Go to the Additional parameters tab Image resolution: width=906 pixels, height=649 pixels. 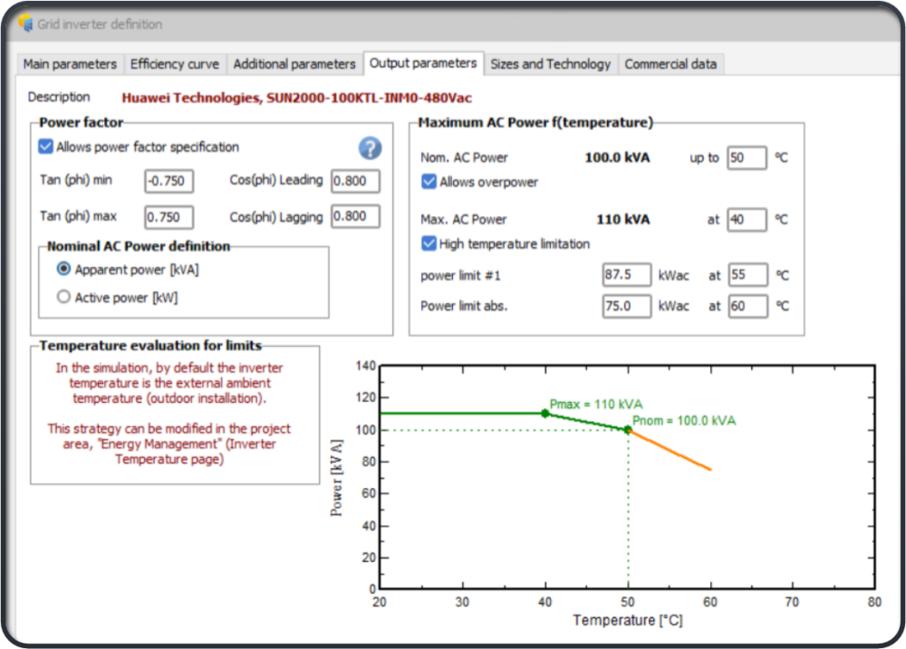coord(294,64)
